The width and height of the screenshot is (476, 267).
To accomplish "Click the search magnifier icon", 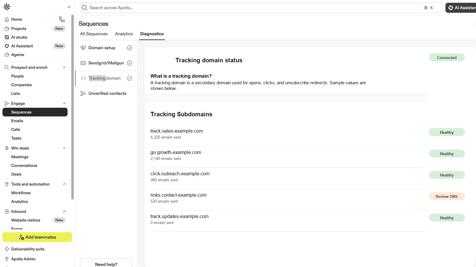I will (x=84, y=8).
